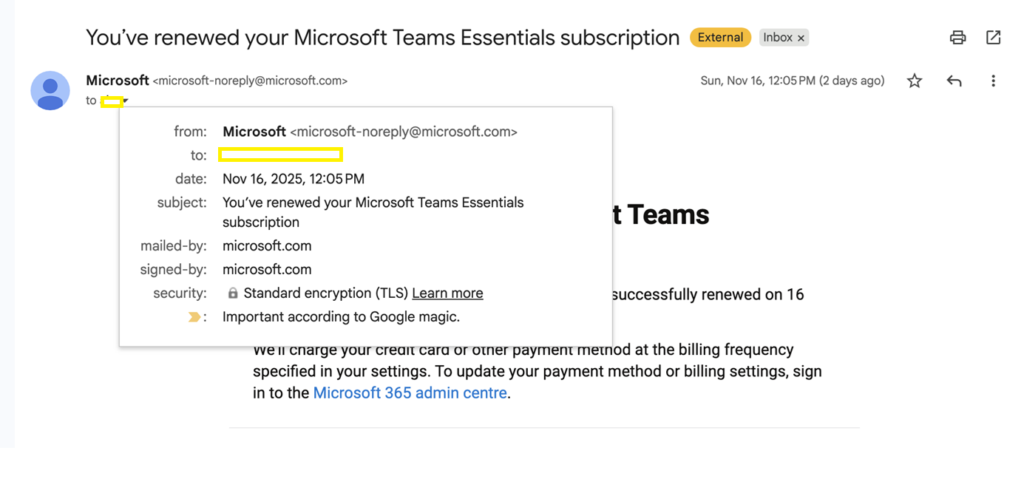1021x479 pixels.
Task: Click signed-by value microsoft.com
Action: pos(267,270)
